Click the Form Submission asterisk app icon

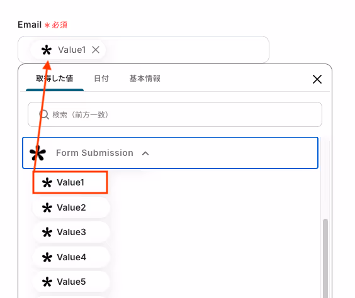coord(38,153)
